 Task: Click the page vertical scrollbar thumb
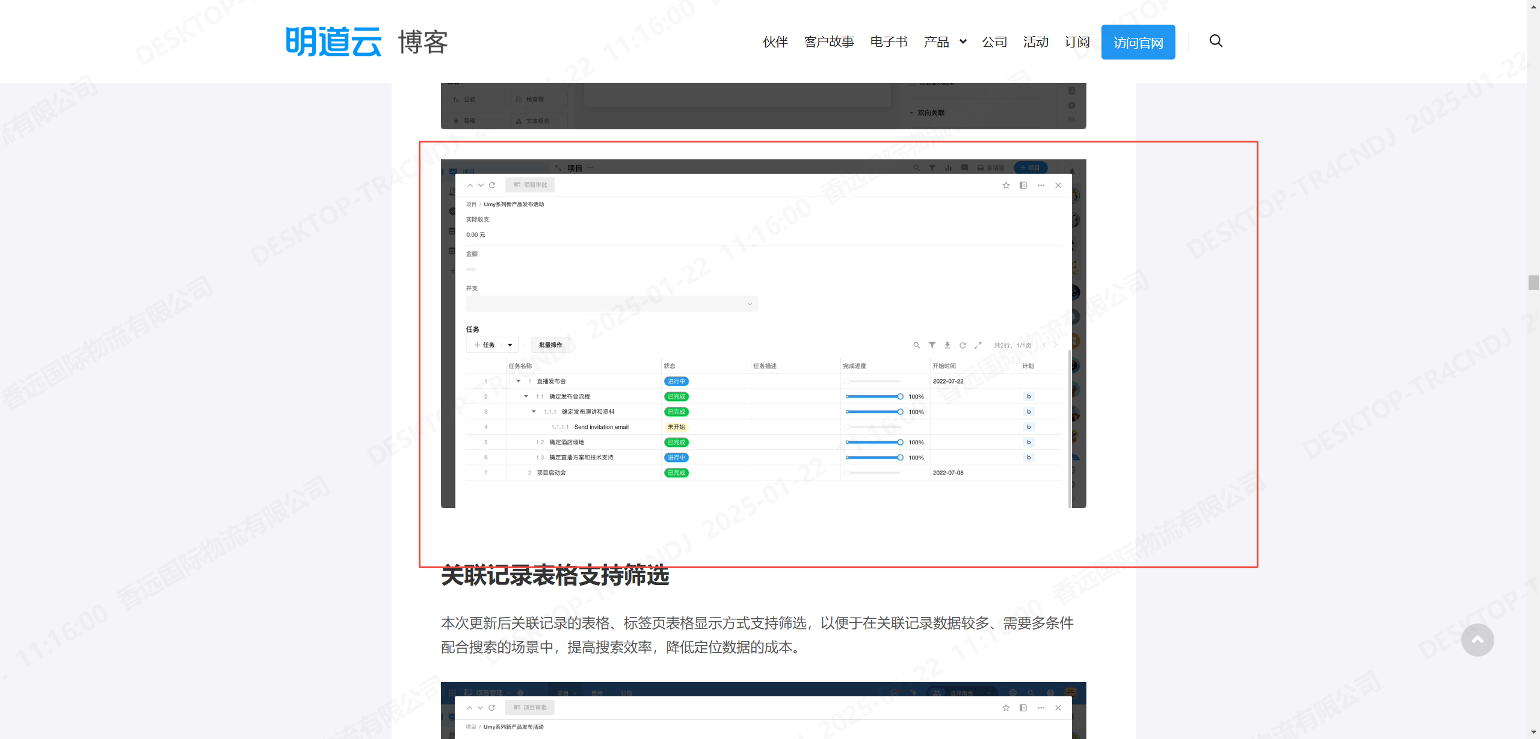(1533, 282)
